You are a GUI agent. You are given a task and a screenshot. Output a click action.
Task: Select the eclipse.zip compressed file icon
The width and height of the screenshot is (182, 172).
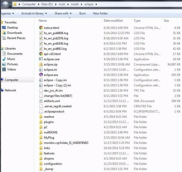click(x=41, y=64)
